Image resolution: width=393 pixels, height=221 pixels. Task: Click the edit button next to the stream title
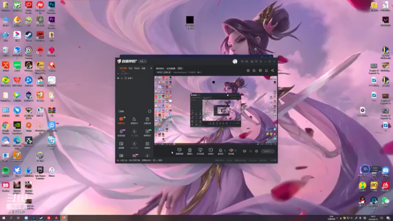coord(180,68)
